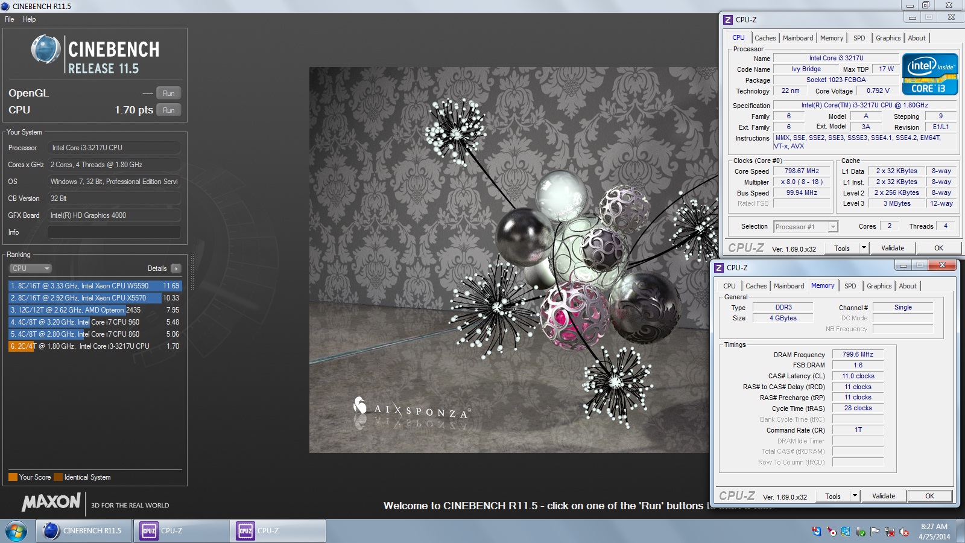Open Mainboard tab in upper CPU-Z window
Screen dimensions: 965x543
tap(798, 38)
